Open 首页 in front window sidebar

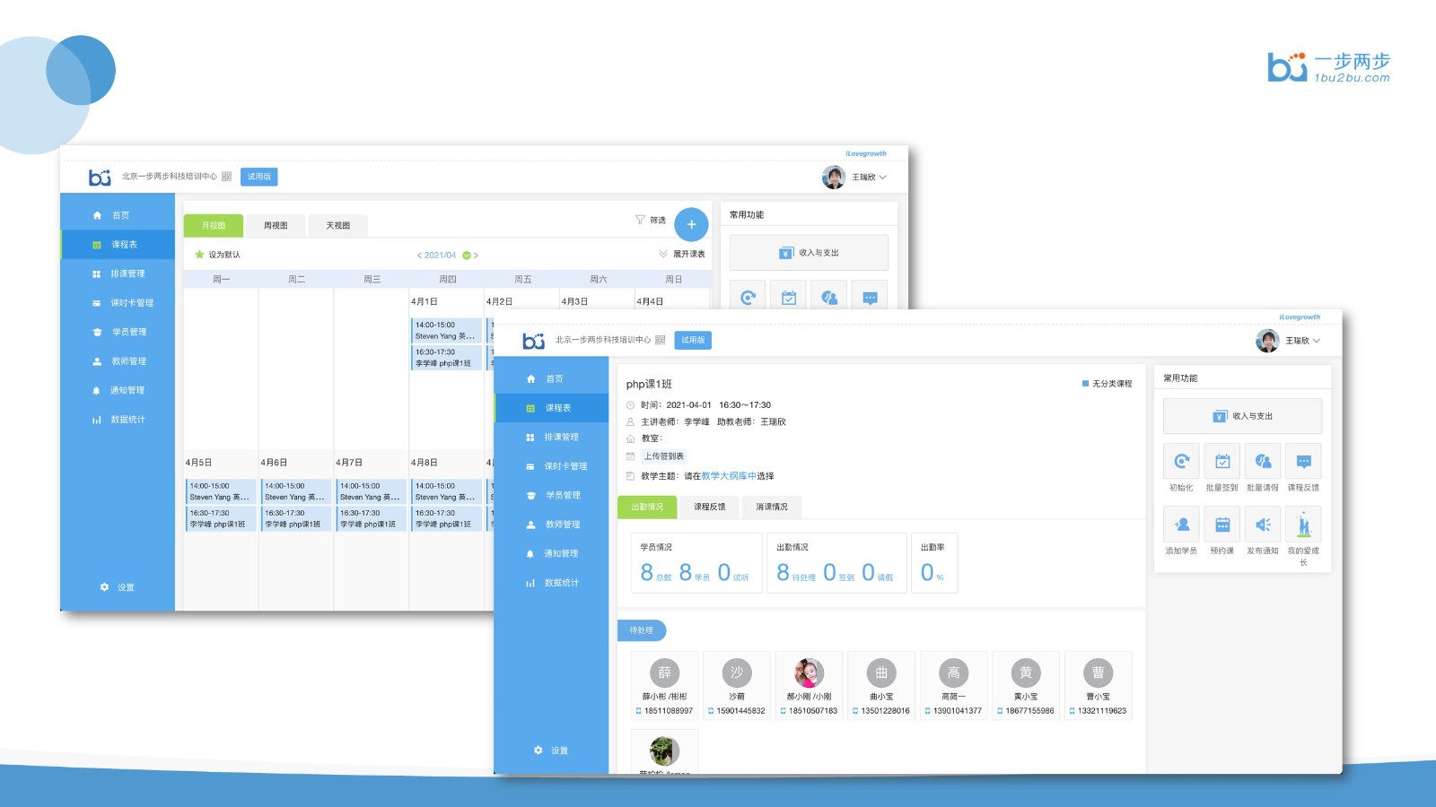pyautogui.click(x=551, y=378)
